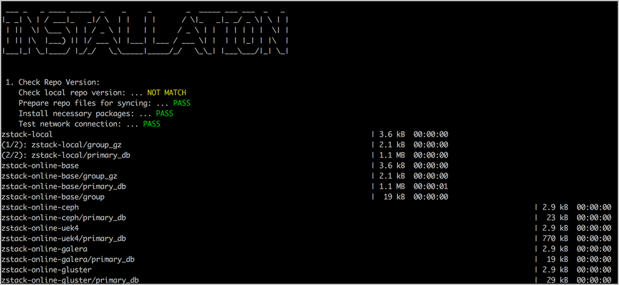Click PASS after 'Install necessary packages'

click(x=164, y=114)
